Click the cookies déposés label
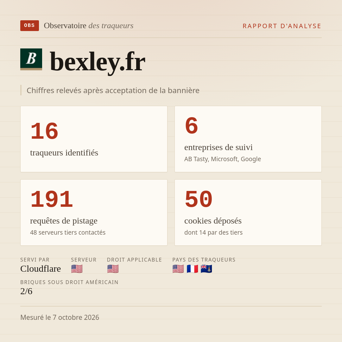 [x=213, y=221]
